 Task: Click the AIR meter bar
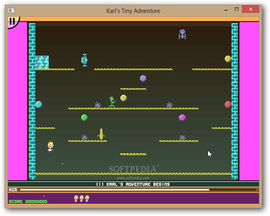tap(138, 190)
